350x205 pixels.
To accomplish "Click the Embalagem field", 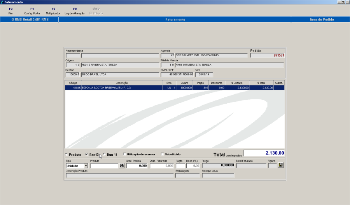I will pos(187,175).
